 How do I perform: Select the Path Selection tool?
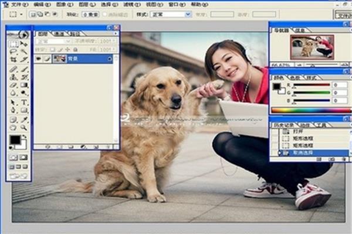point(13,102)
